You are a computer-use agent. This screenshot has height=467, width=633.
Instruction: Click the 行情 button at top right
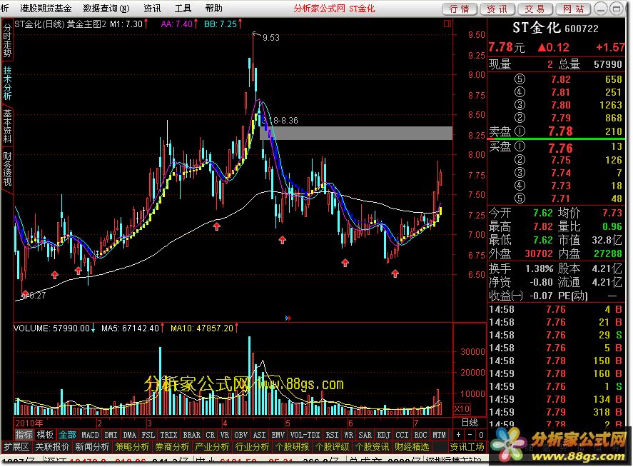point(460,9)
